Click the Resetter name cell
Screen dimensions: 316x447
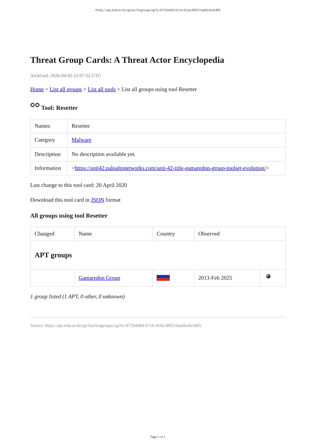pyautogui.click(x=81, y=126)
